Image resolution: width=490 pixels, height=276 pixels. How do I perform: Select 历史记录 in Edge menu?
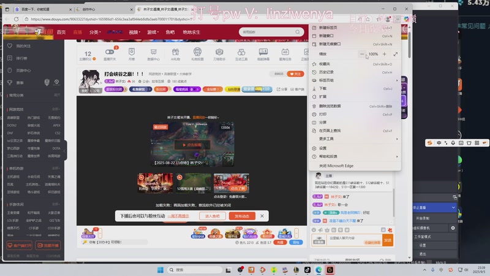pyautogui.click(x=355, y=72)
